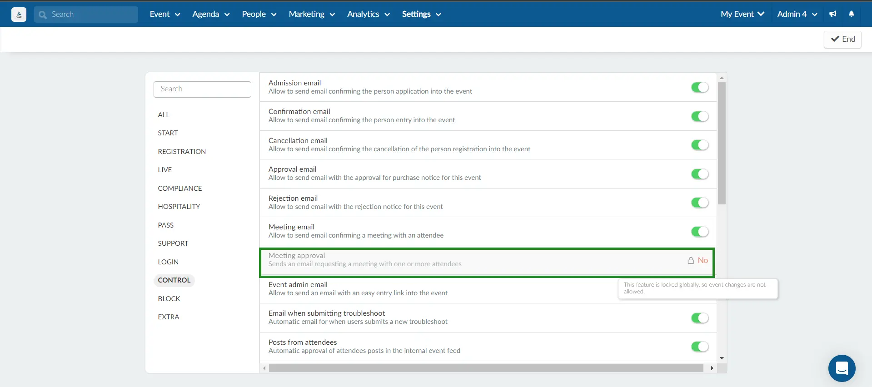
Task: Open the BLOCK category
Action: 169,299
